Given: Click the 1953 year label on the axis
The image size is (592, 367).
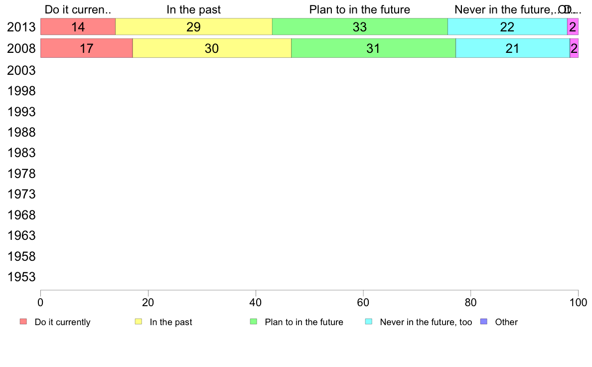Looking at the screenshot, I should pos(21,277).
